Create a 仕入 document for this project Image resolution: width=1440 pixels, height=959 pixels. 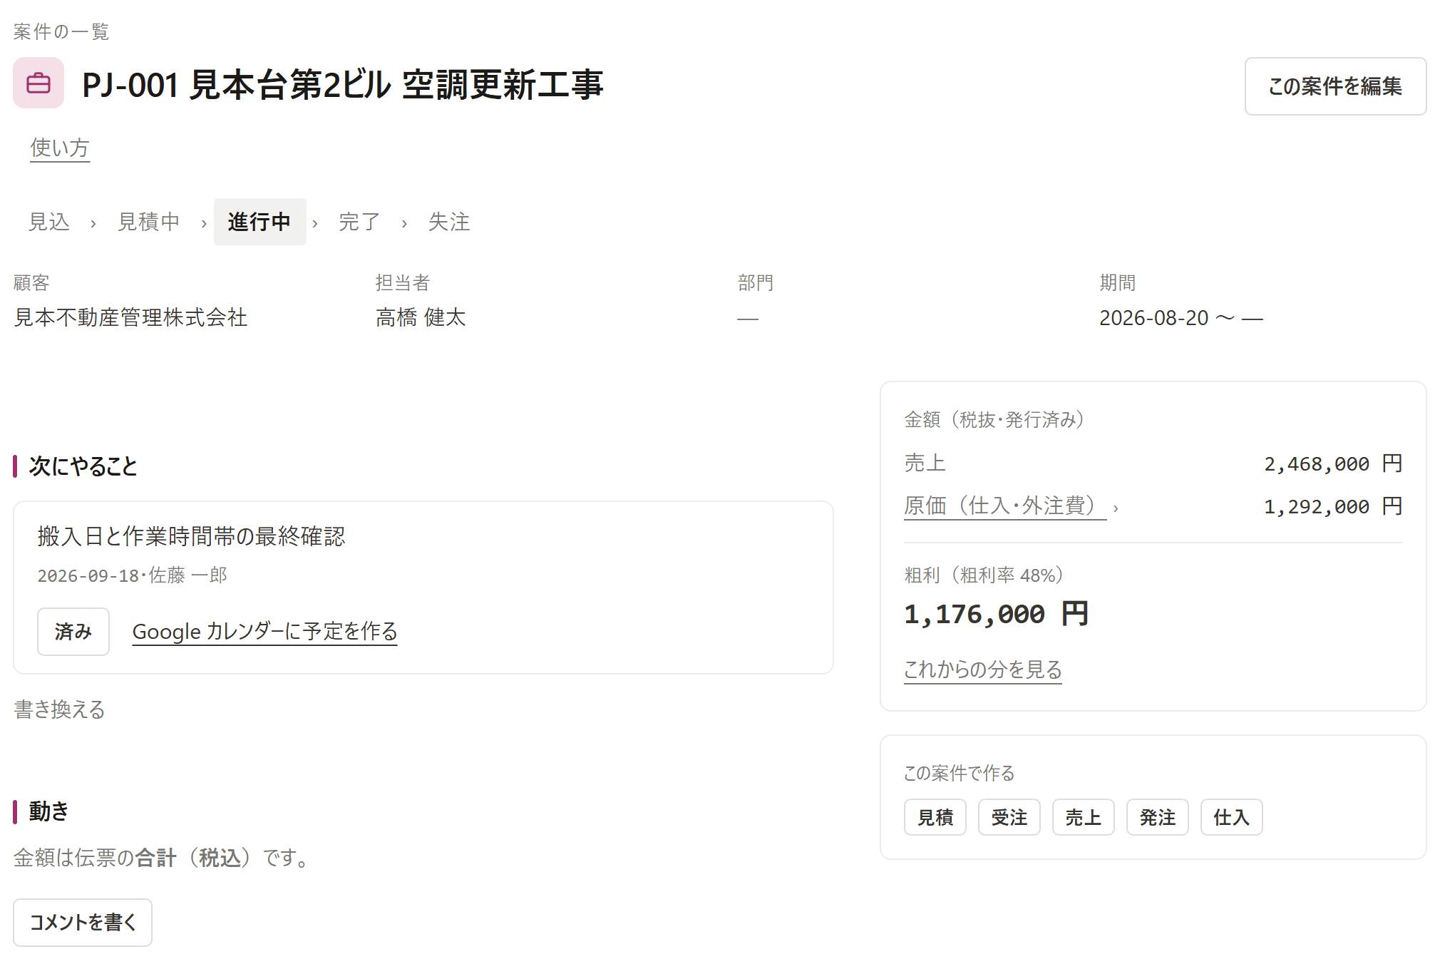tap(1232, 817)
